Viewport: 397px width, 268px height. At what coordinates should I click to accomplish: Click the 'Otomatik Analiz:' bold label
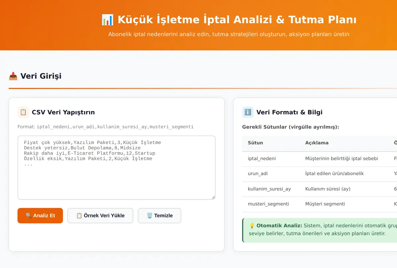(279, 225)
